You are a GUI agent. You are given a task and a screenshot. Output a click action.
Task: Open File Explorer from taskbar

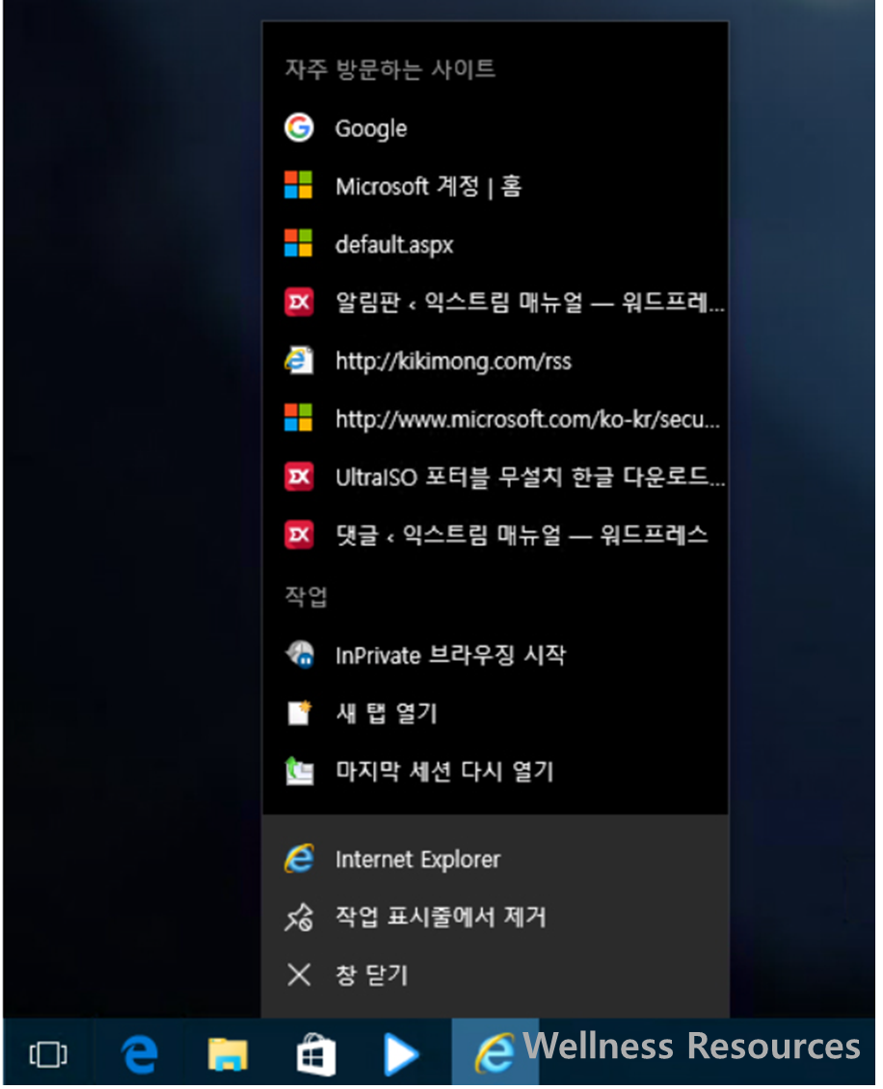(227, 1054)
